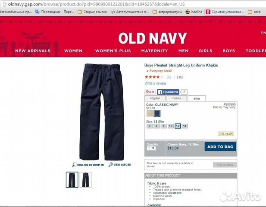This screenshot has width=266, height=207.
Task: Open the beeline bookmark
Action: pyautogui.click(x=194, y=12)
